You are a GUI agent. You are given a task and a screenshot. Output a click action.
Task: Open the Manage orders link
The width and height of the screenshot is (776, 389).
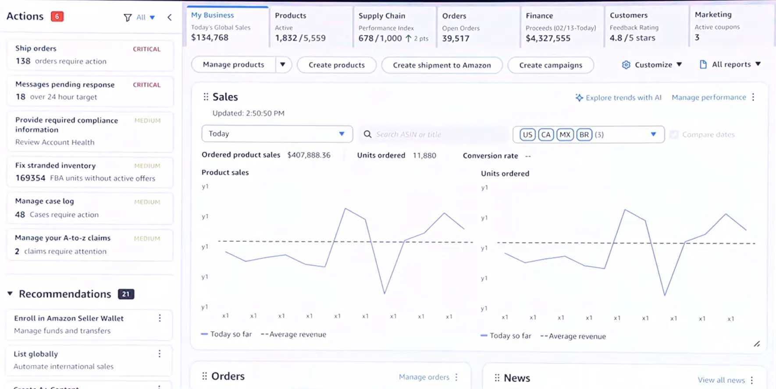coord(424,377)
